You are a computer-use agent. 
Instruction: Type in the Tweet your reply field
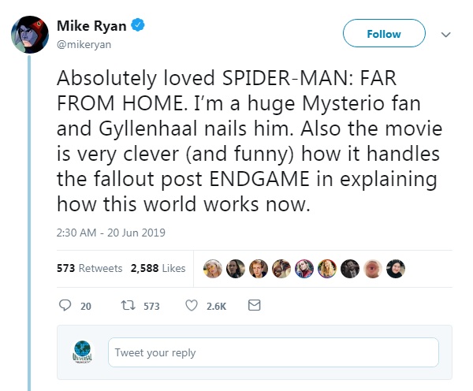[273, 352]
